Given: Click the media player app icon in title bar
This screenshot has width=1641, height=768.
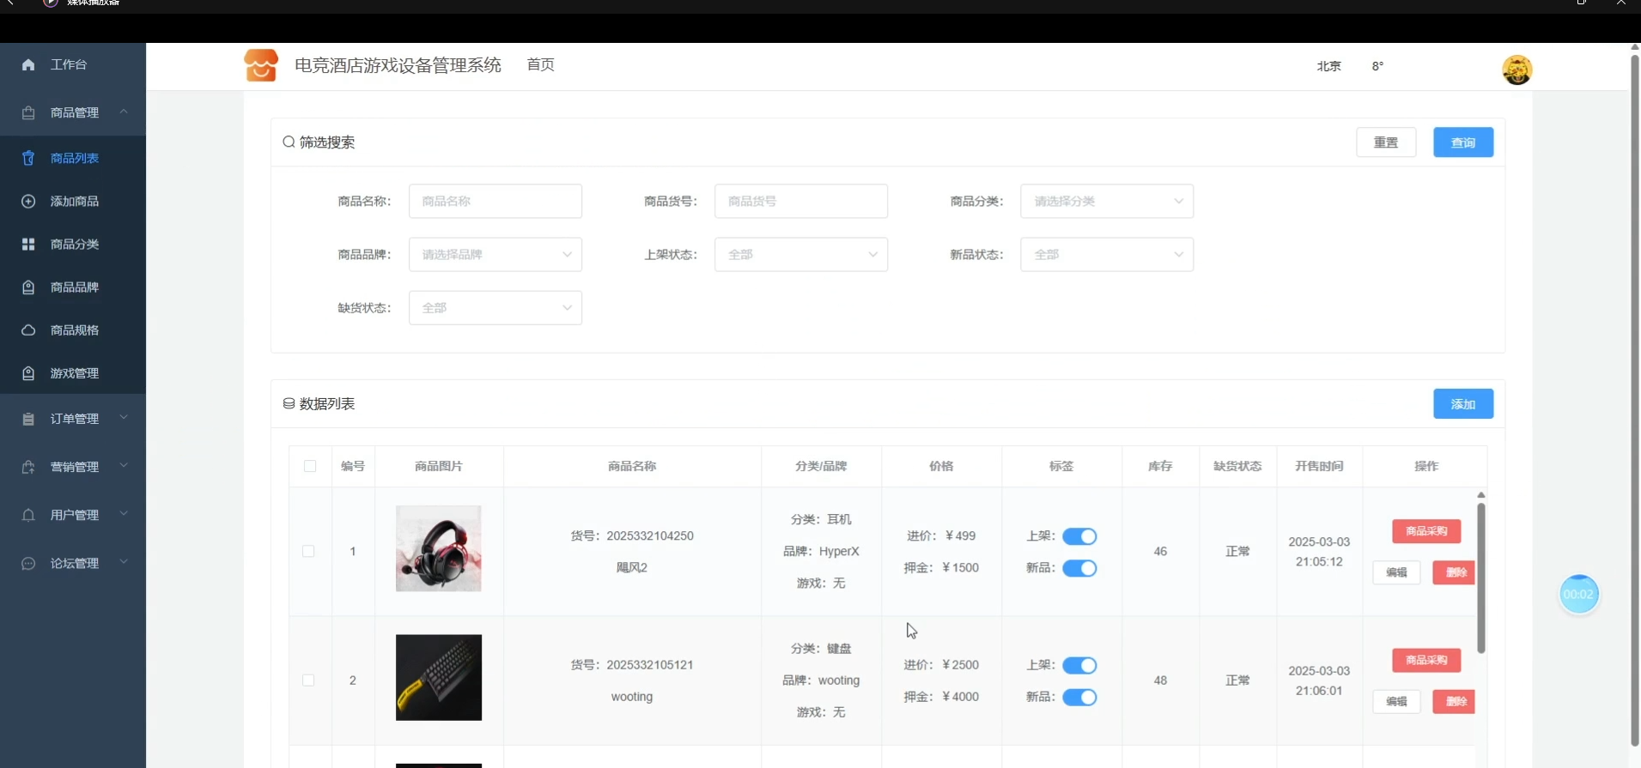Looking at the screenshot, I should click(x=51, y=3).
